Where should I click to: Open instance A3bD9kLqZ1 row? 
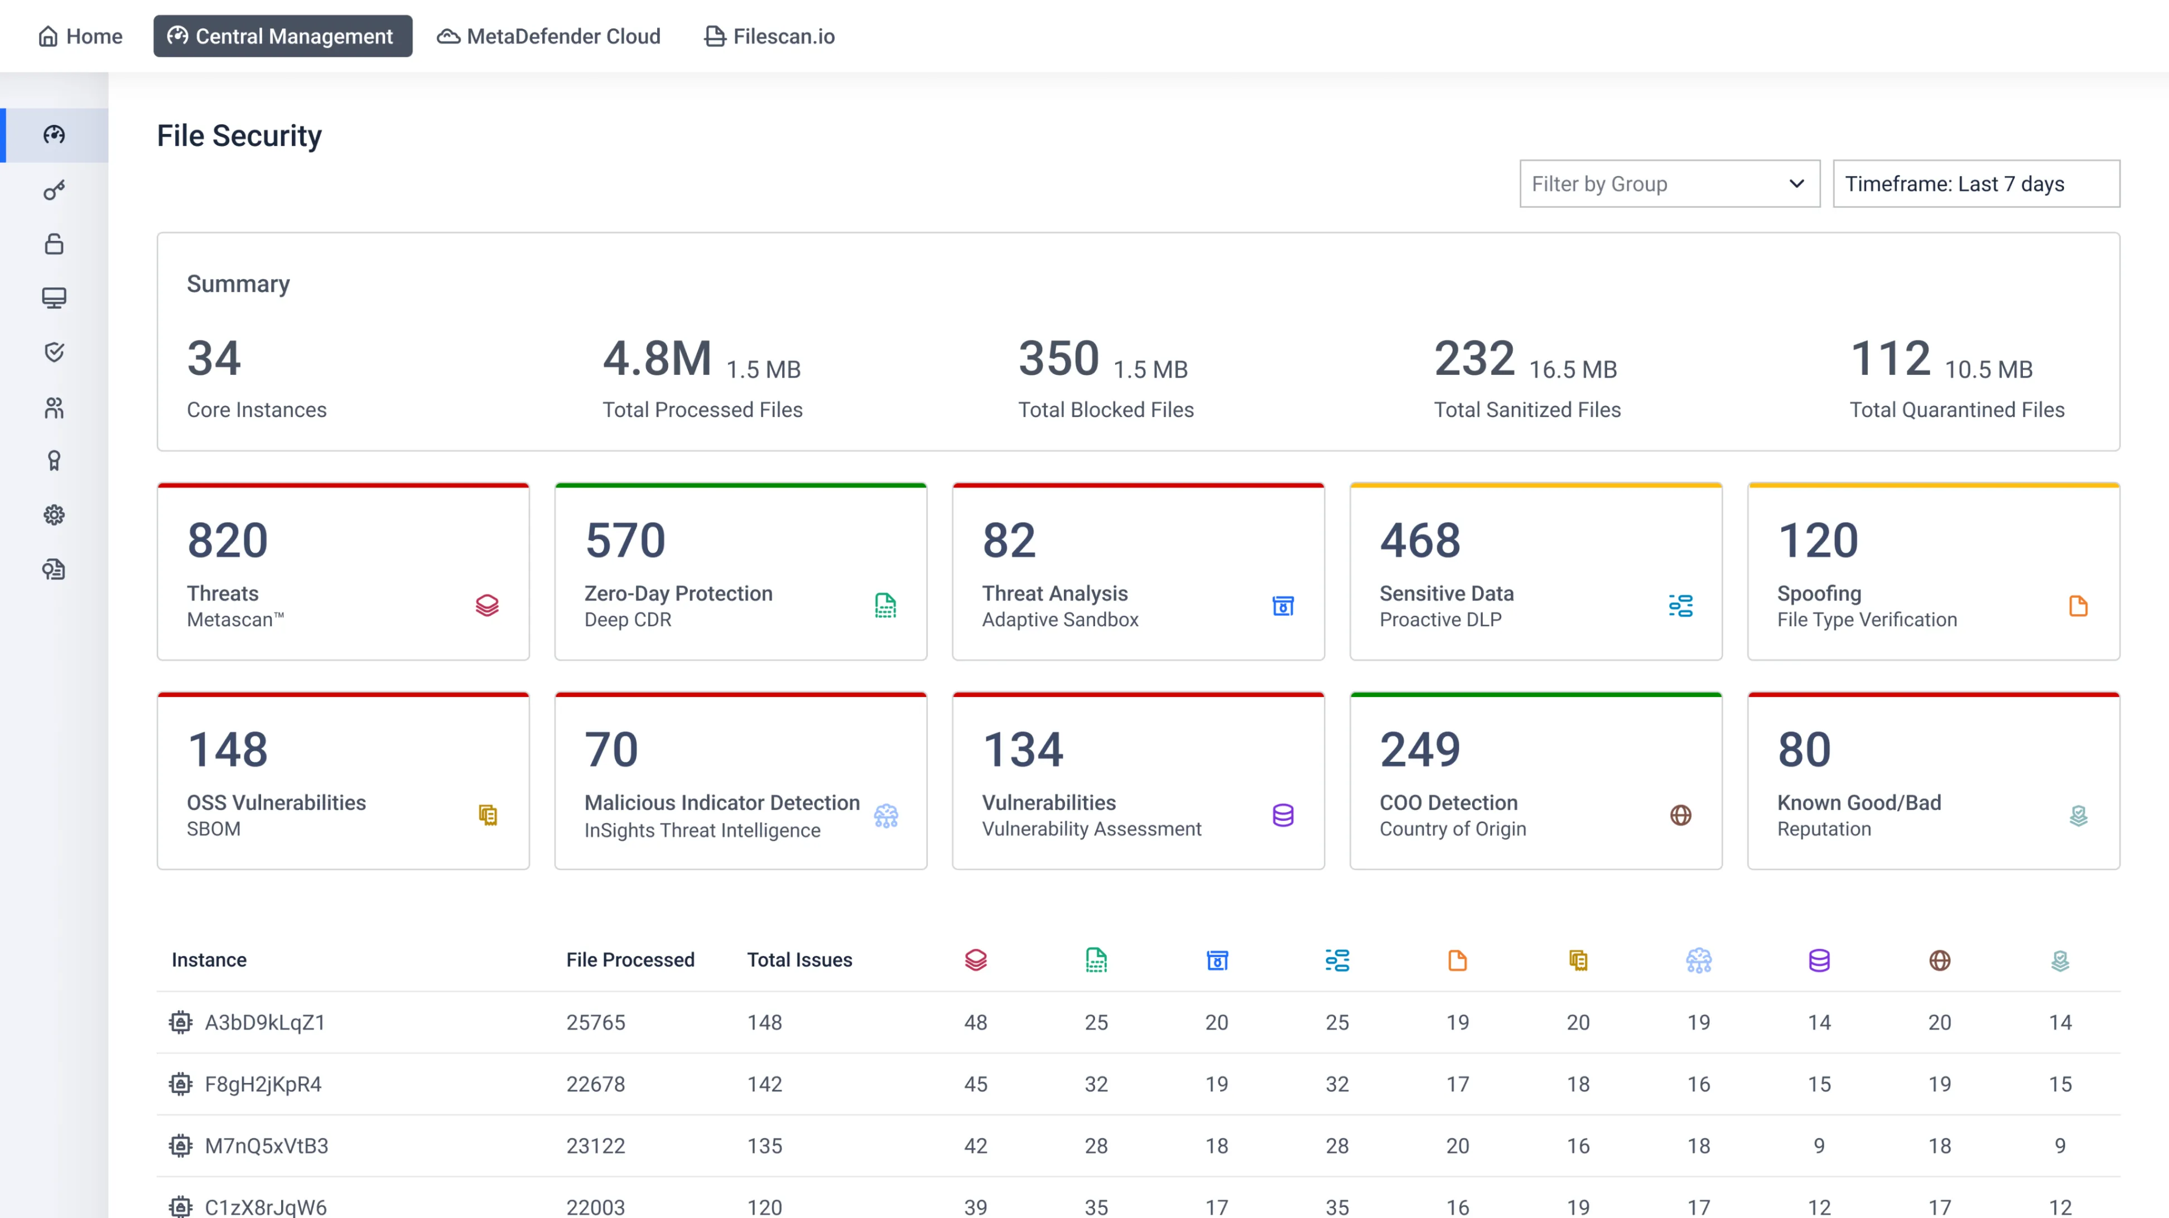264,1022
